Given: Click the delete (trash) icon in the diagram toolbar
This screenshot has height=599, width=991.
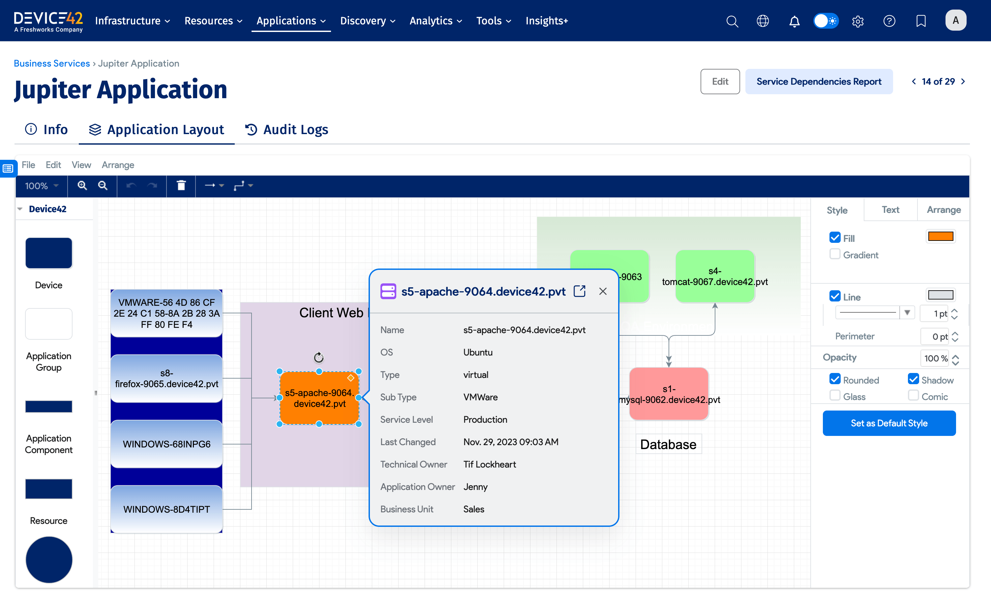Looking at the screenshot, I should (181, 186).
